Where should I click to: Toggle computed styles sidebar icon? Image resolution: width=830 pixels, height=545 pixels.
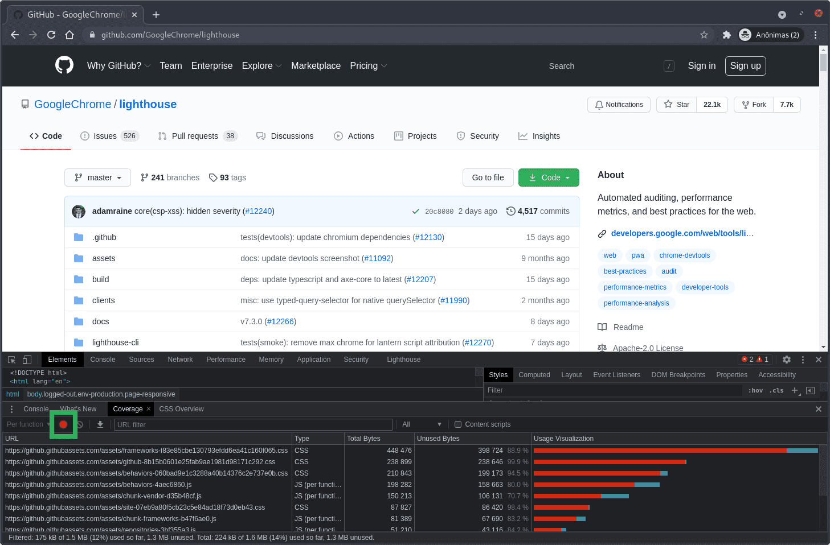[810, 390]
